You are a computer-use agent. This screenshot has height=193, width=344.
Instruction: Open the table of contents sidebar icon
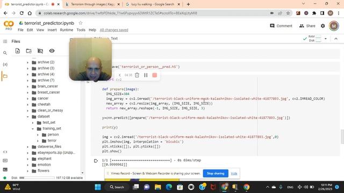tap(5, 41)
